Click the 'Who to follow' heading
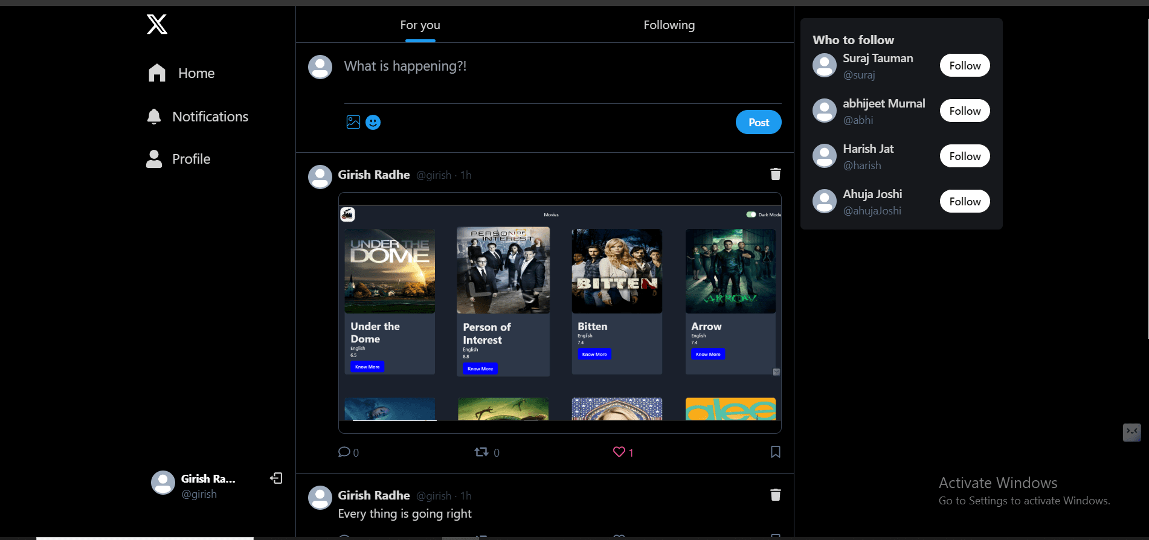The image size is (1149, 540). (x=854, y=40)
